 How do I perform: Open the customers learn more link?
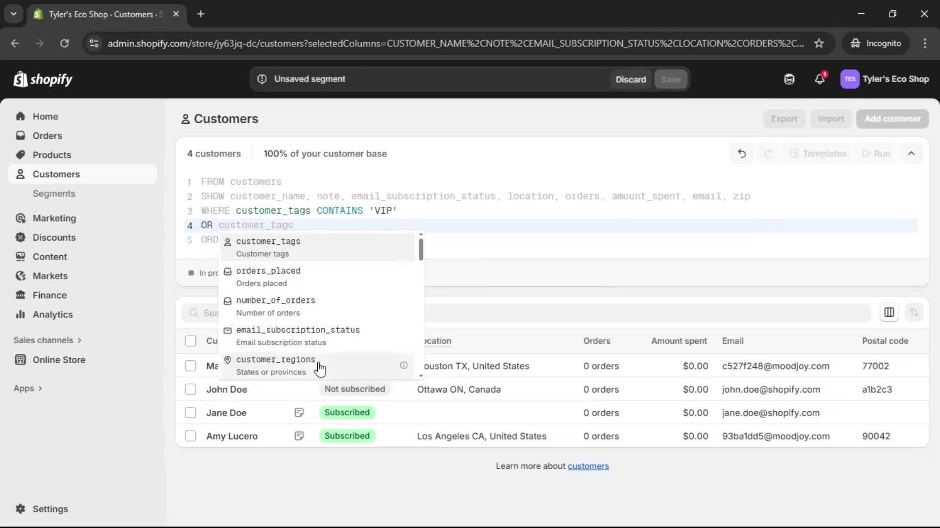tap(588, 466)
